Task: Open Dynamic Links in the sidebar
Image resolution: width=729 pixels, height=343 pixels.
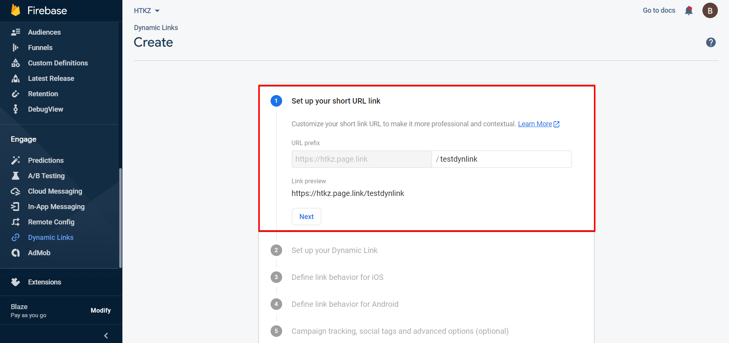Action: [50, 238]
